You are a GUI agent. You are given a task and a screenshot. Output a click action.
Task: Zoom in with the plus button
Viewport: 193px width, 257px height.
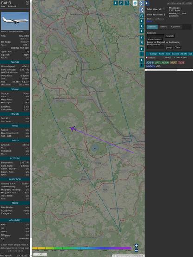(x=136, y=245)
